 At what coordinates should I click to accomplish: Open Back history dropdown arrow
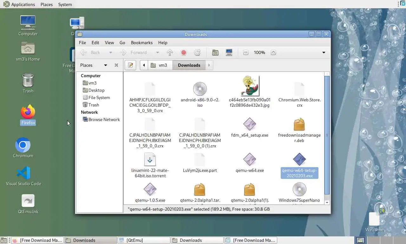(x=110, y=52)
